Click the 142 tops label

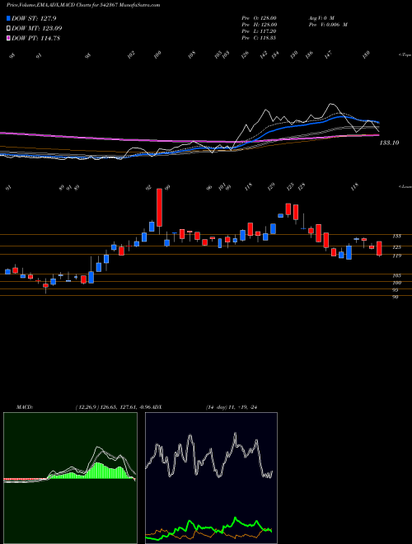click(x=265, y=55)
